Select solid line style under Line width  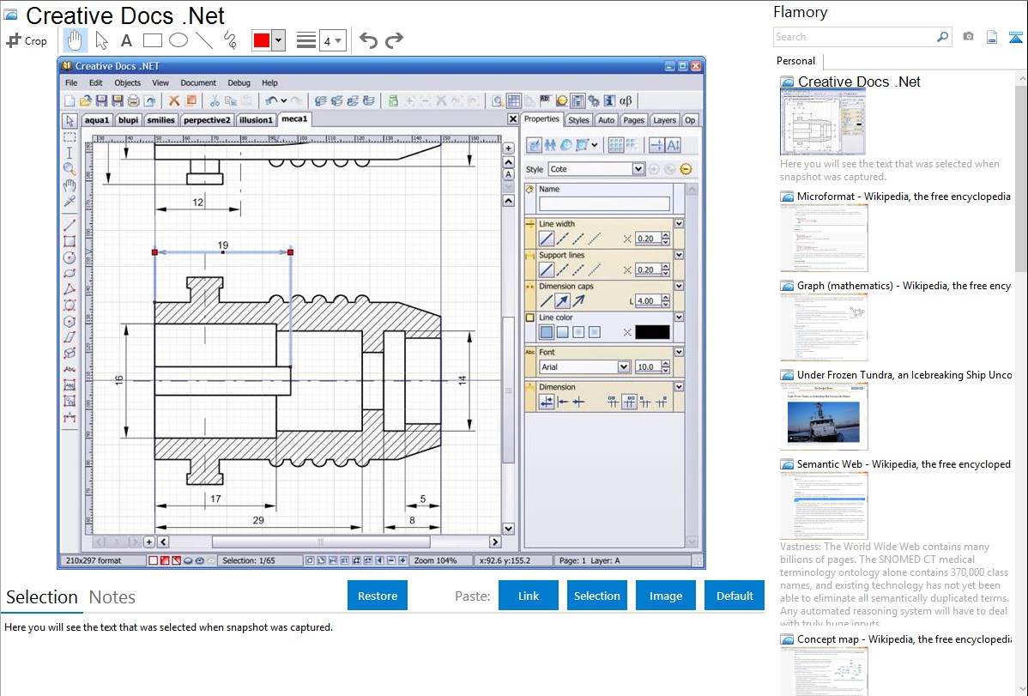[x=546, y=239]
